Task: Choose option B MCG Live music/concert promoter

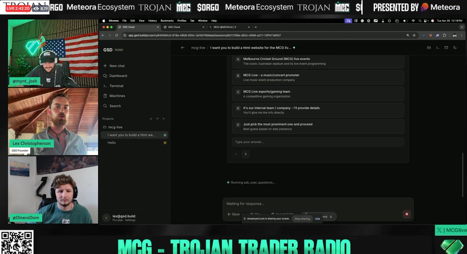Action: 318,77
